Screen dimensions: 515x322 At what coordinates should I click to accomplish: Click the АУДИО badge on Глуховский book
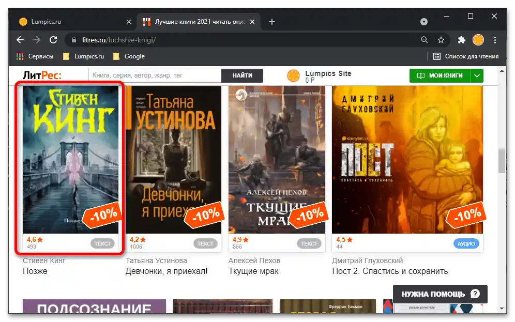click(466, 243)
